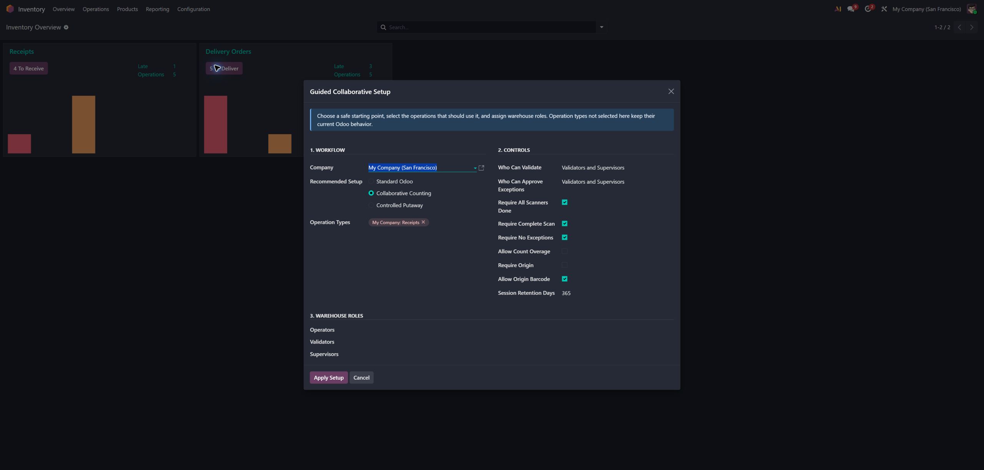Toggle Require No Exceptions checkbox

coord(564,237)
